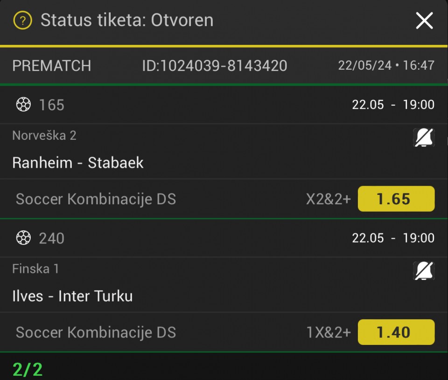Open the Ranheim - Stabaek match
Viewport: 448px width, 380px height.
(x=78, y=163)
